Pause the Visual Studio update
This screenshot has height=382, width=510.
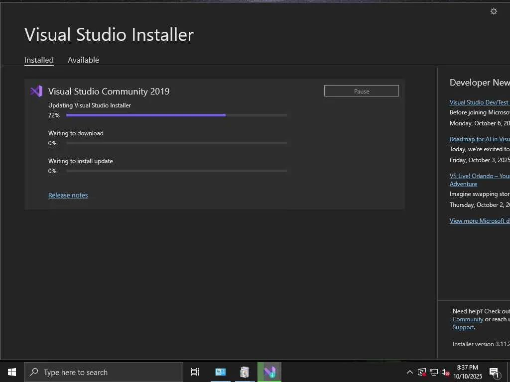coord(362,91)
